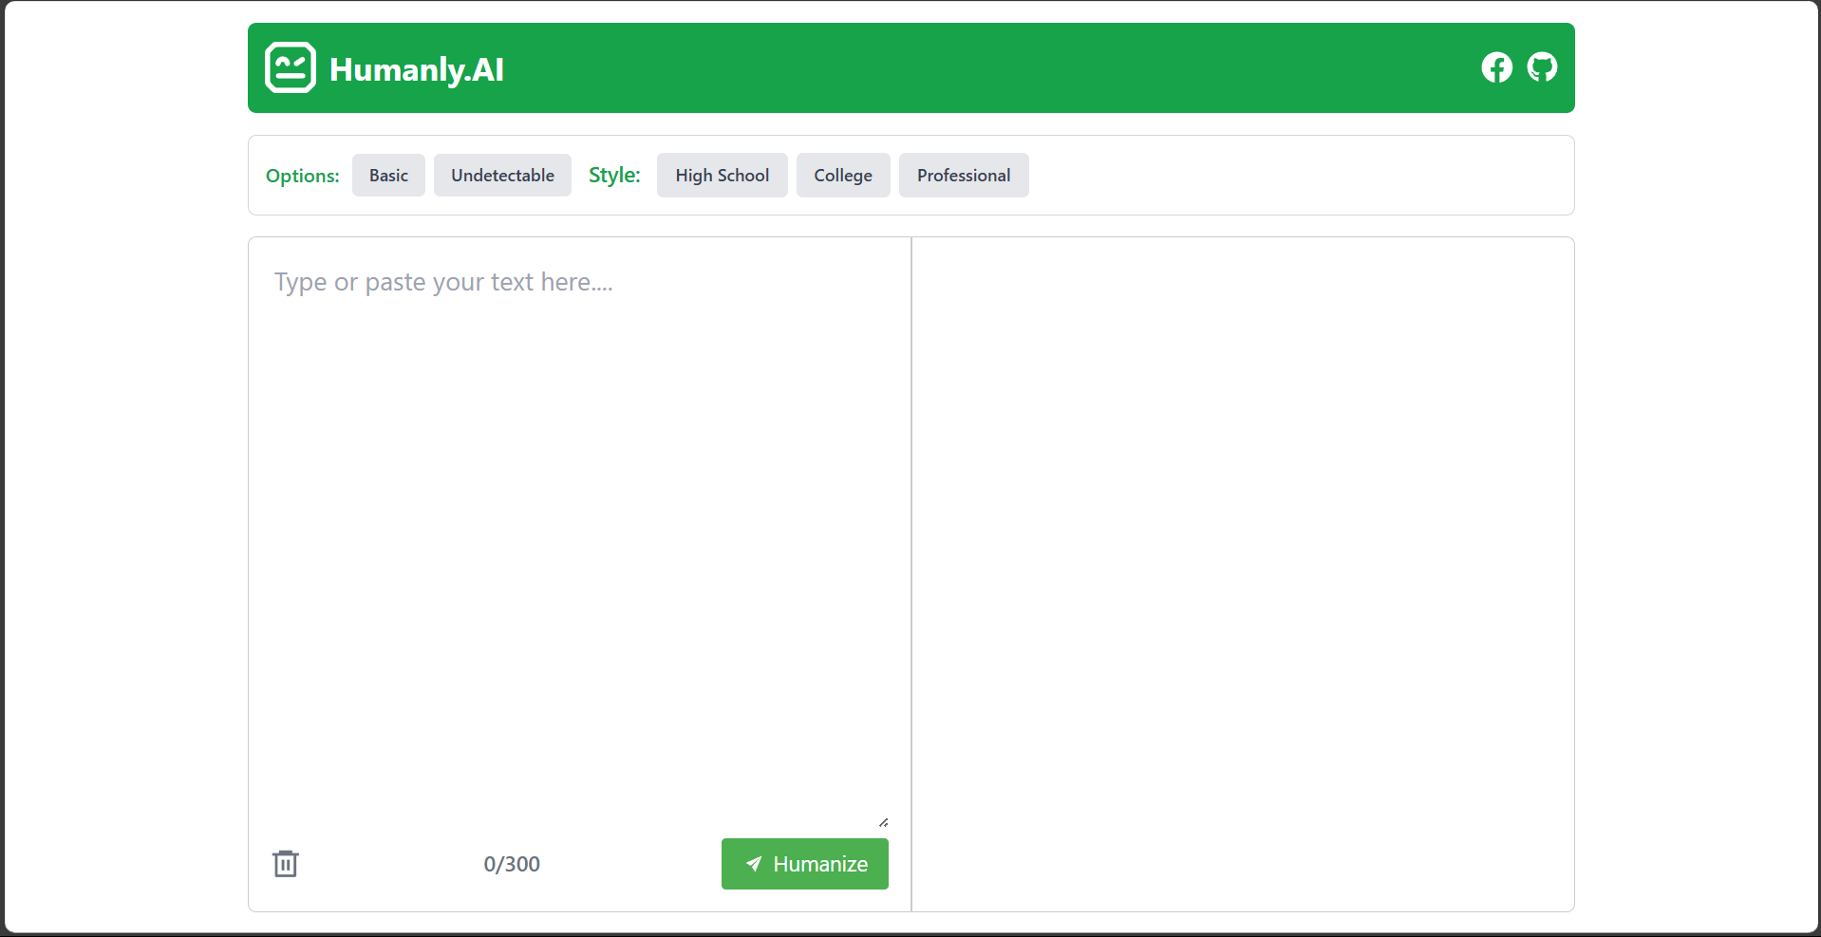The height and width of the screenshot is (937, 1821).
Task: Click the 0/300 character counter
Action: point(512,864)
